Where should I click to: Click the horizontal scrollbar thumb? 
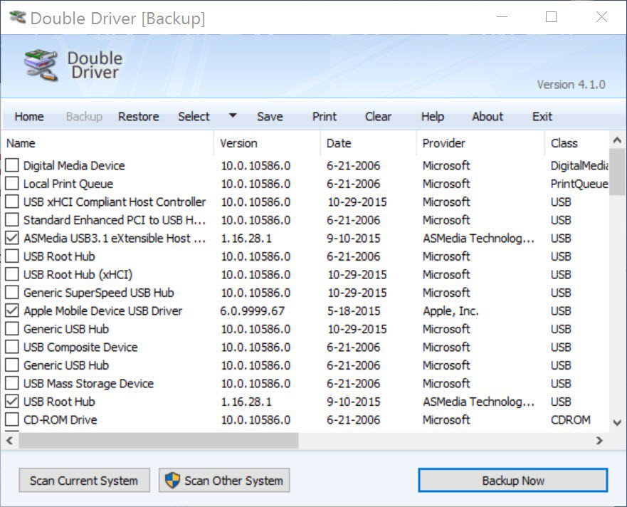(158, 441)
